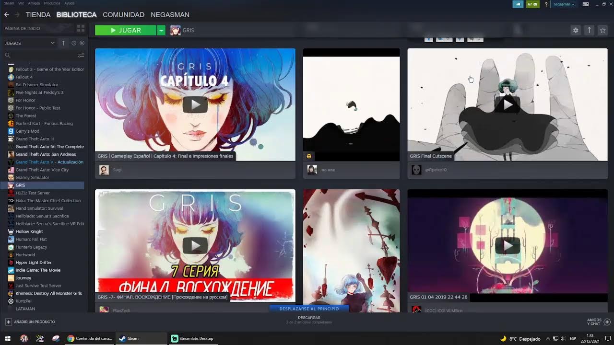The height and width of the screenshot is (345, 614).
Task: Select Journey in game list
Action: [x=24, y=278]
